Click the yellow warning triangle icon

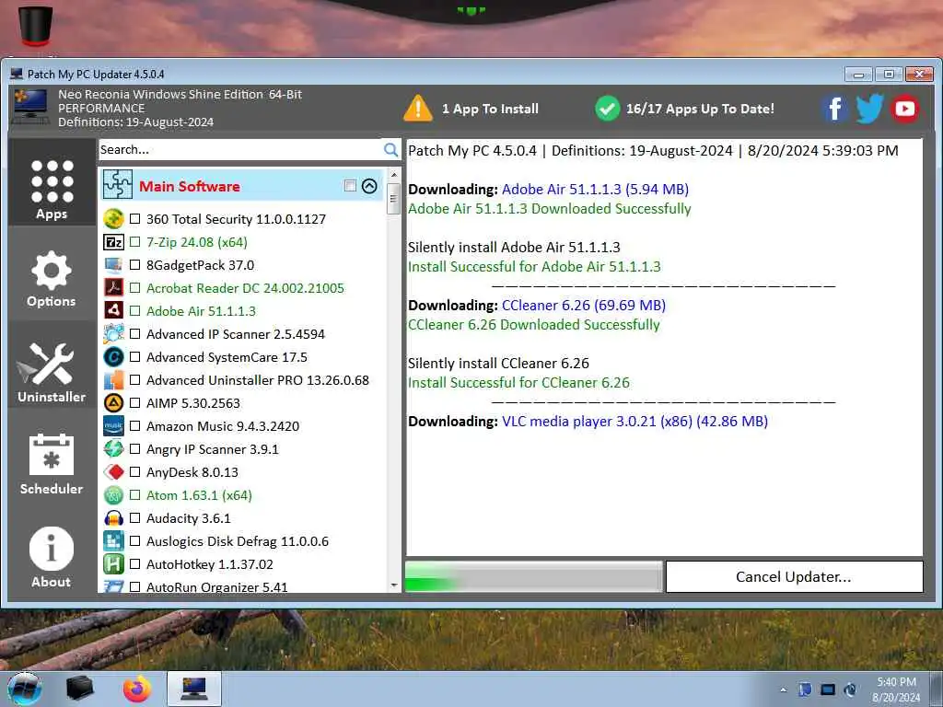tap(418, 109)
